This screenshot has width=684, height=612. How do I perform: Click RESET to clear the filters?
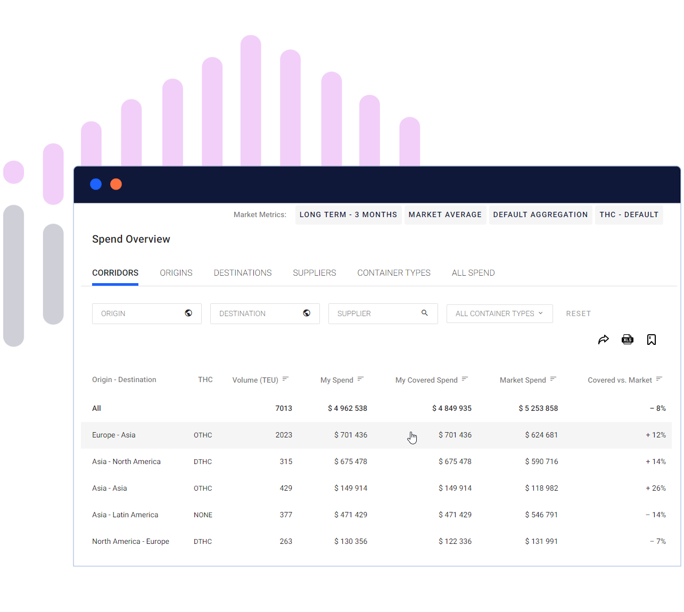click(578, 313)
